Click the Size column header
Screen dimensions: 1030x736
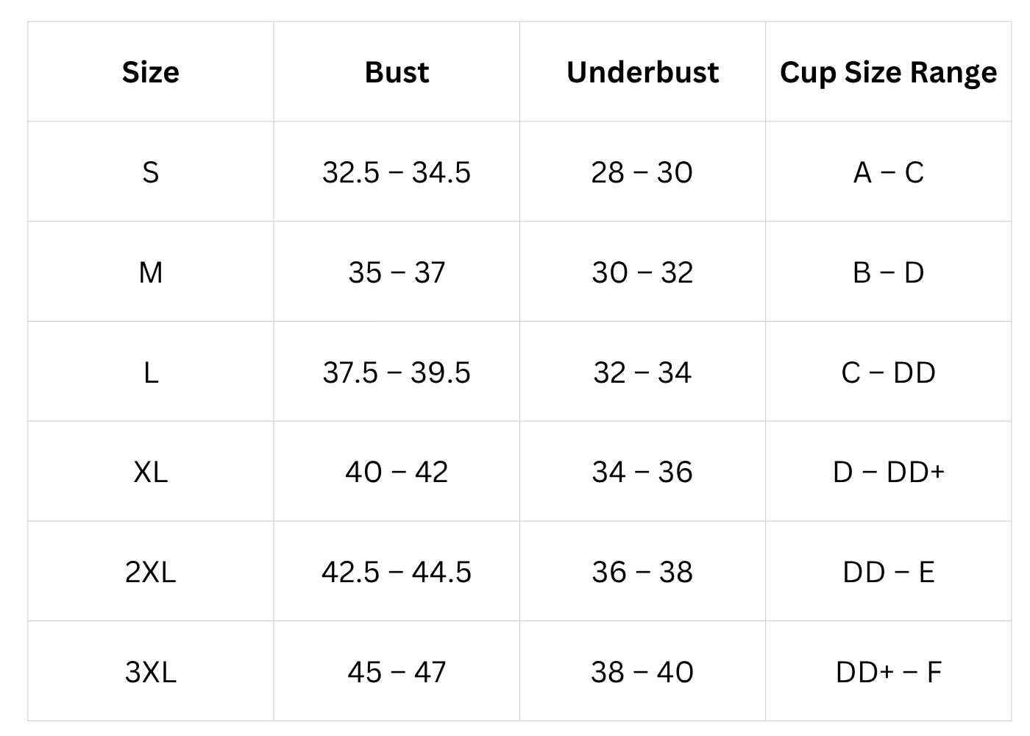pos(150,72)
